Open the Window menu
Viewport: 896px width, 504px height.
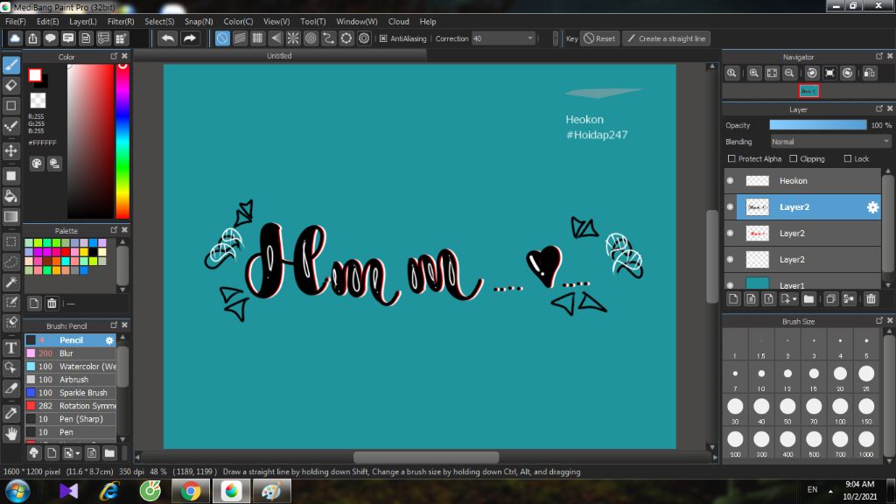pos(357,21)
